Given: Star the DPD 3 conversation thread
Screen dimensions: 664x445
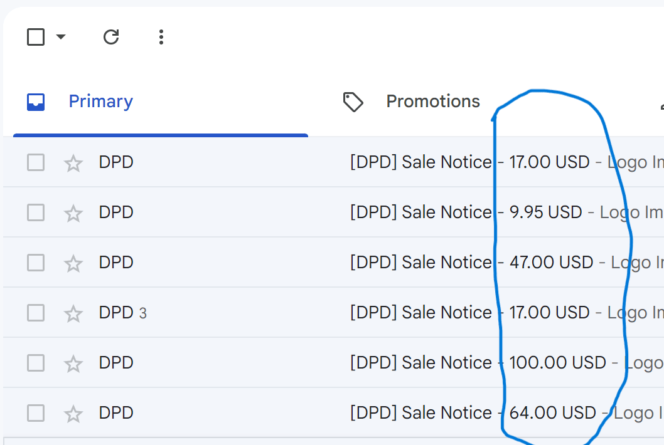Looking at the screenshot, I should coord(74,313).
